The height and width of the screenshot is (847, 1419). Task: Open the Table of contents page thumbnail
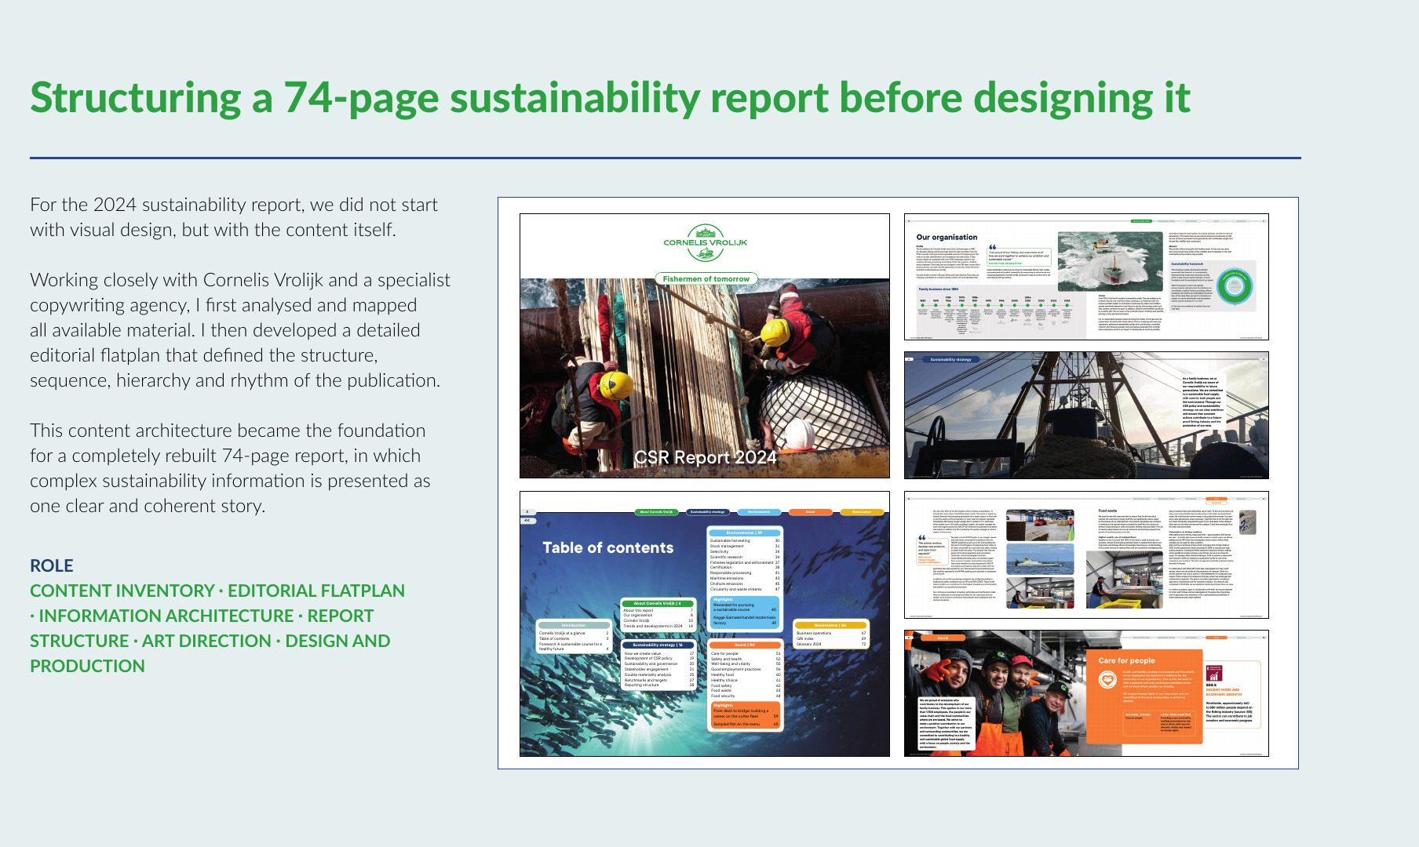pyautogui.click(x=704, y=624)
